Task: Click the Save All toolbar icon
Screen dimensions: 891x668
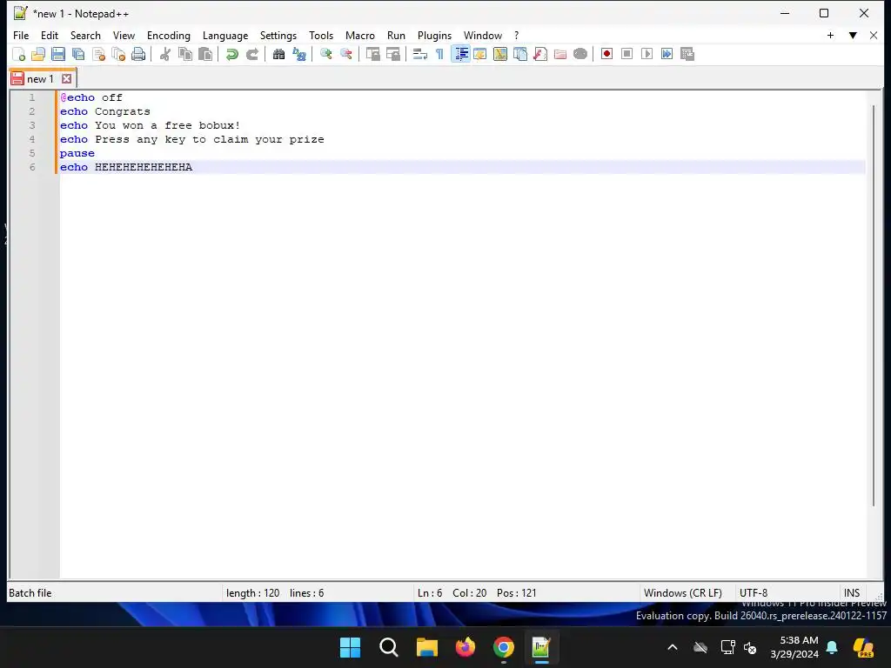Action: click(78, 55)
